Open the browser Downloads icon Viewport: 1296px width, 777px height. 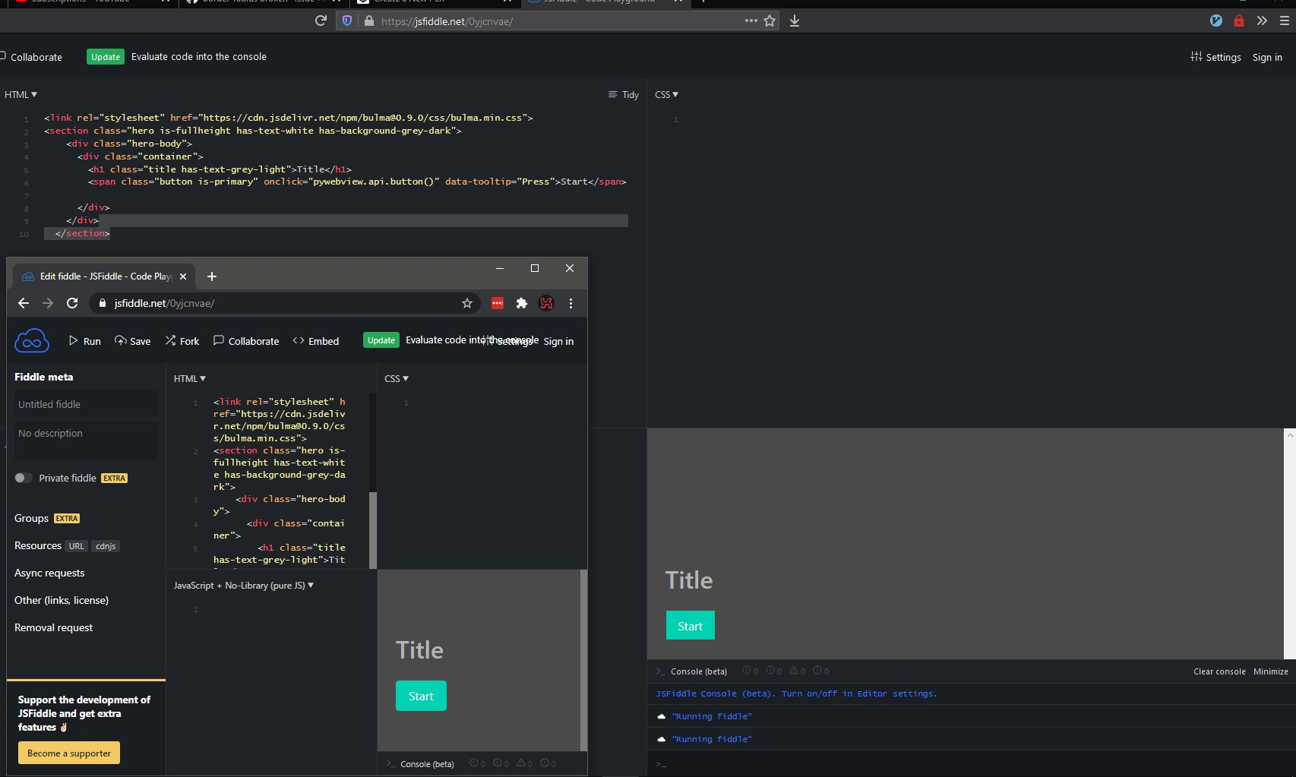tap(795, 21)
